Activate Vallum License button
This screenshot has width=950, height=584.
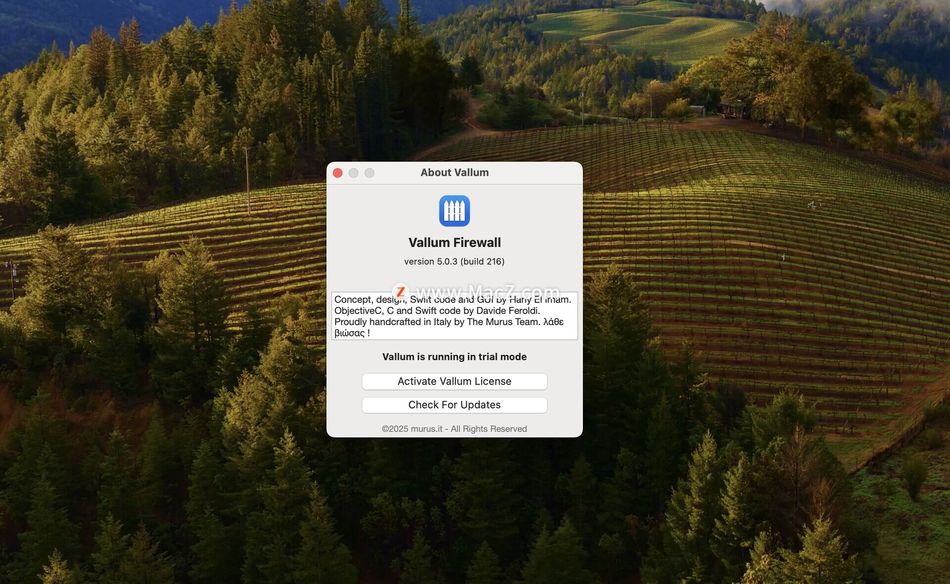[x=454, y=381]
